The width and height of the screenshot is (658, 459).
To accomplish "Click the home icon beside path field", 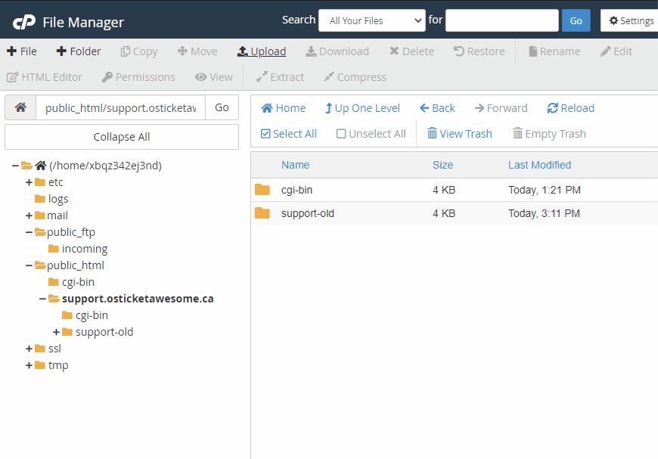I will (x=20, y=107).
